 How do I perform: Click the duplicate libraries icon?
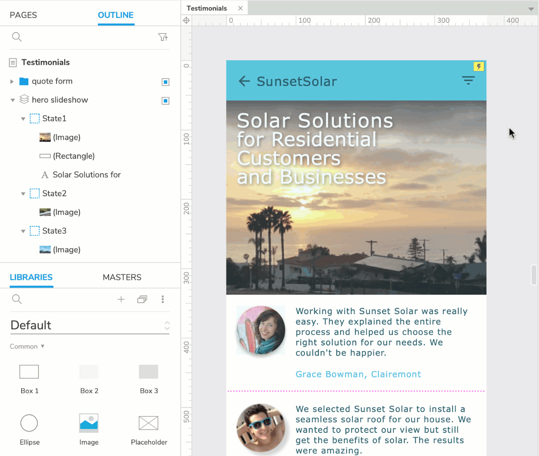[142, 299]
